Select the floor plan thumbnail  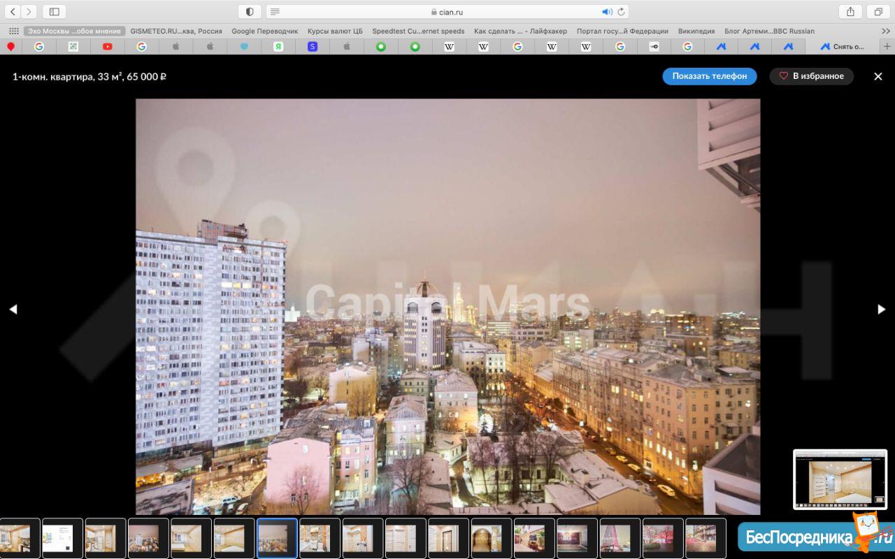click(63, 538)
